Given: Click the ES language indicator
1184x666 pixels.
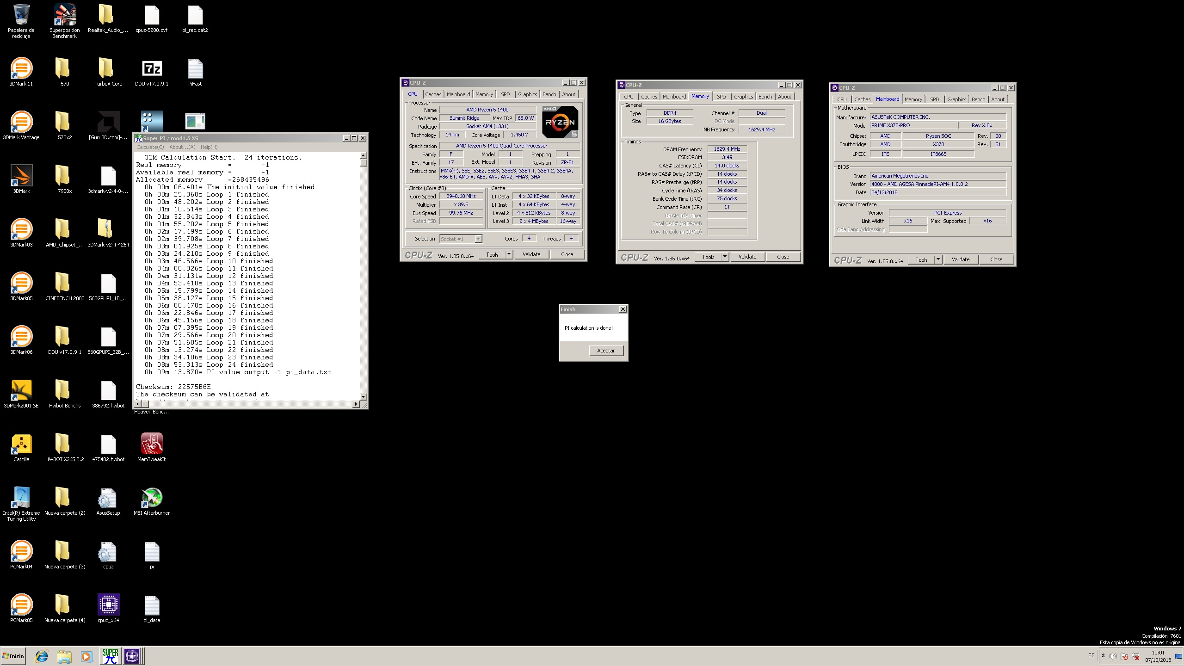Looking at the screenshot, I should (x=1091, y=655).
